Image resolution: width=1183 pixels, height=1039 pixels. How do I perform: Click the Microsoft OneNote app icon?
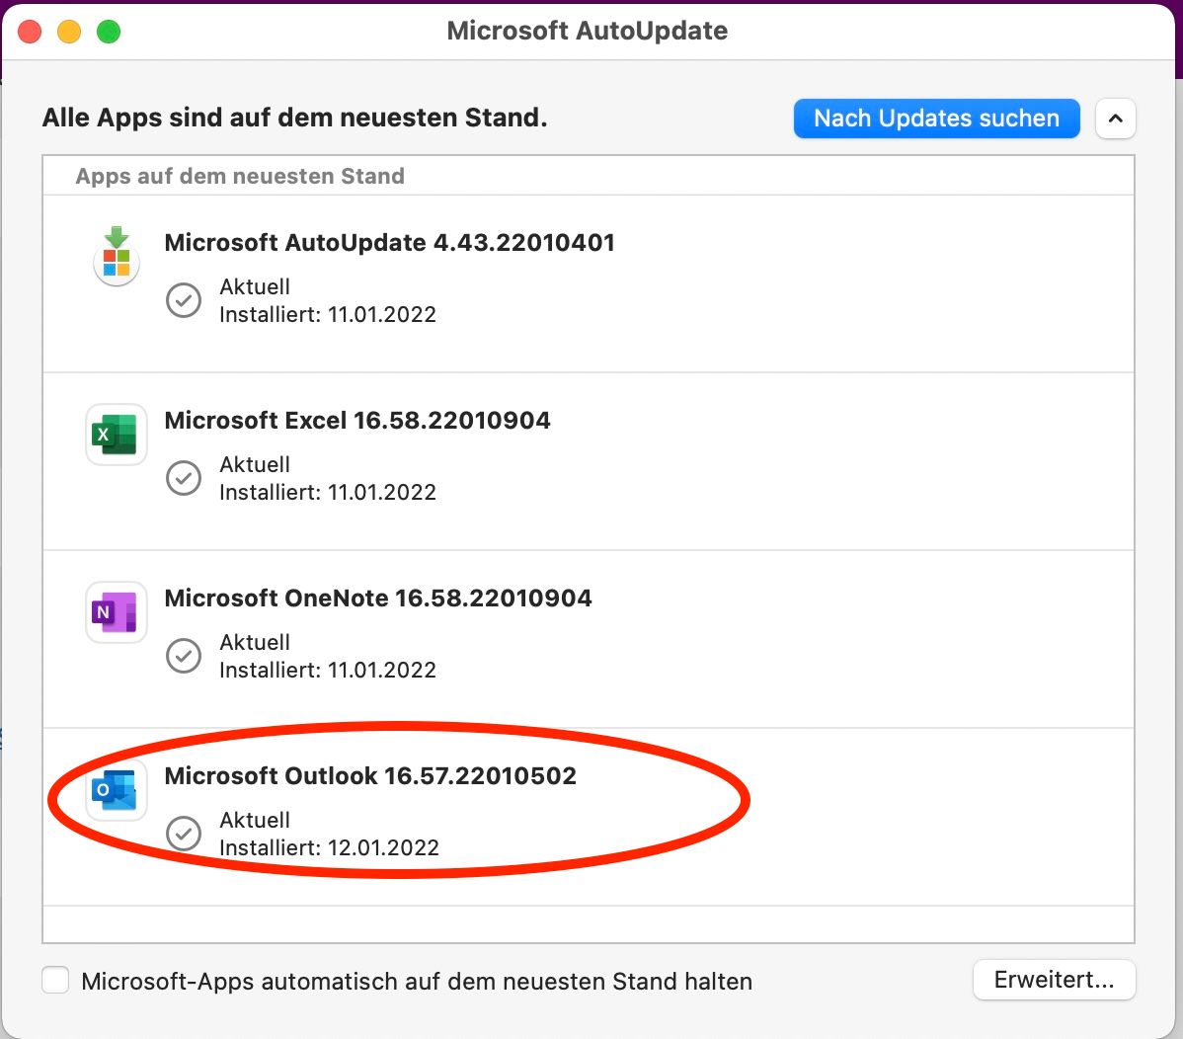(x=117, y=612)
